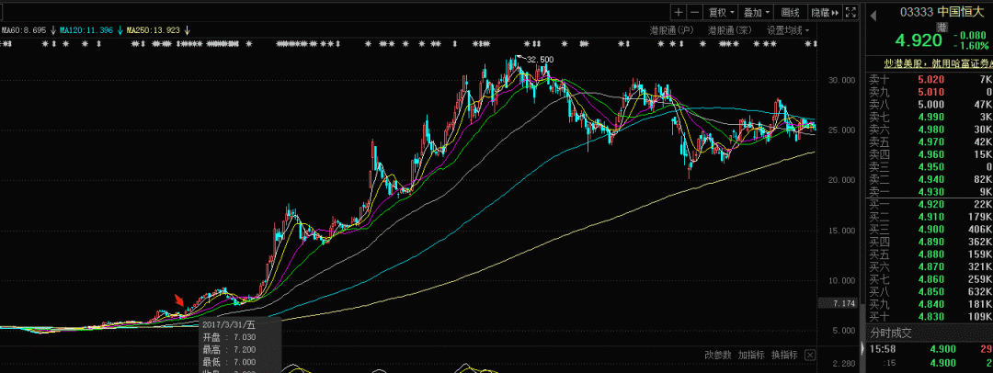Image resolution: width=993 pixels, height=373 pixels.
Task: Click the 20.000 price axis label
Action: pyautogui.click(x=844, y=180)
